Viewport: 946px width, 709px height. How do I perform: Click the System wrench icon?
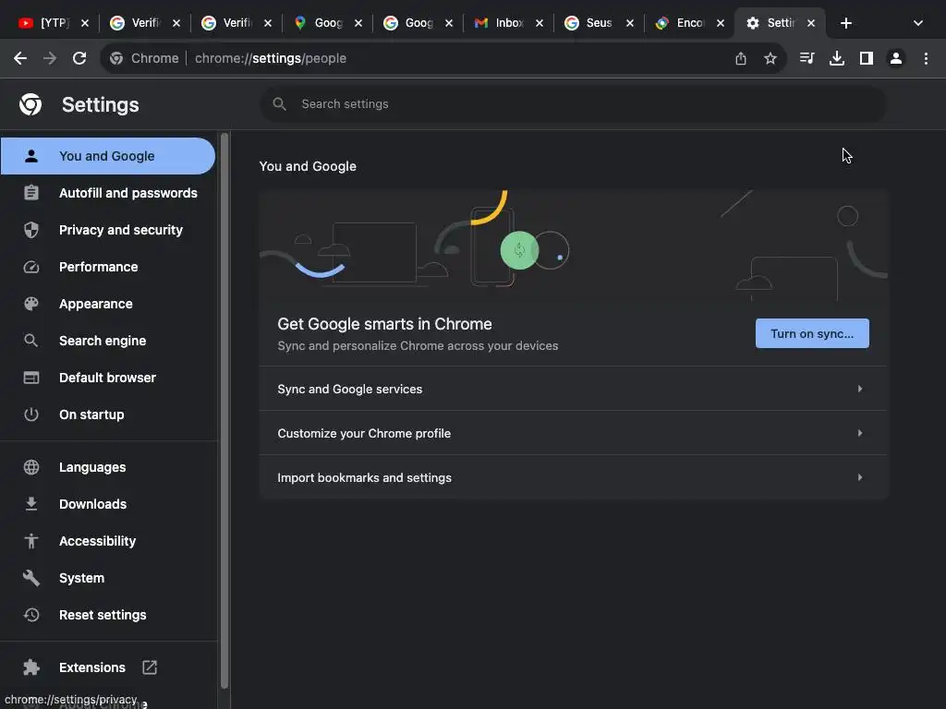coord(31,578)
